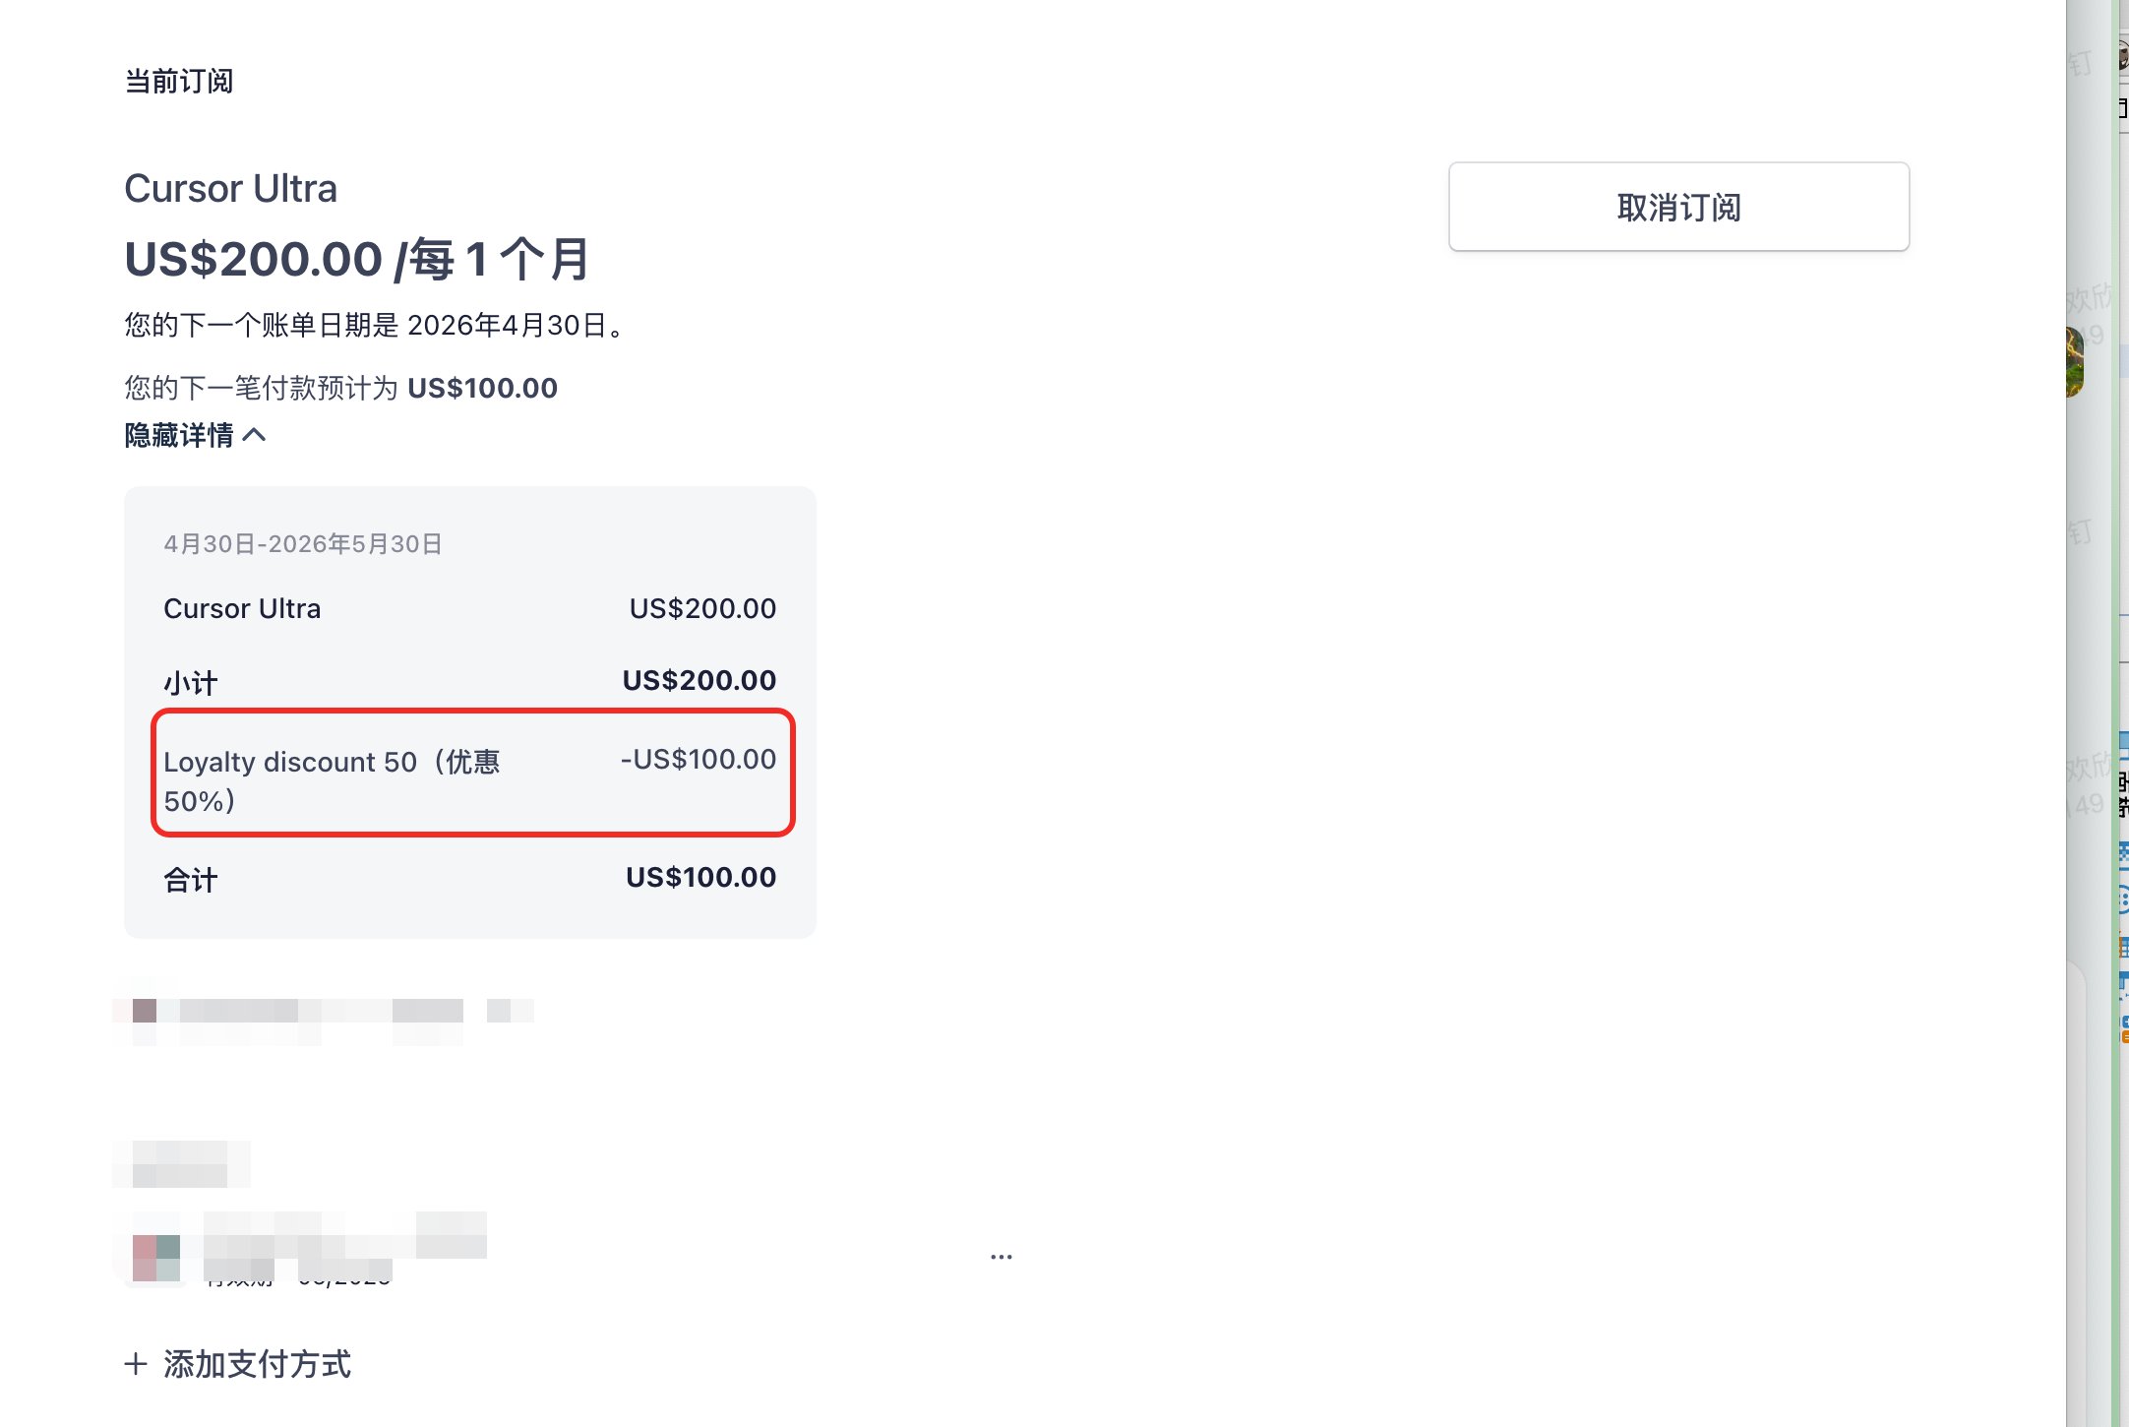
Task: Click billing period 4月30日-2026年5月30日
Action: [x=303, y=544]
